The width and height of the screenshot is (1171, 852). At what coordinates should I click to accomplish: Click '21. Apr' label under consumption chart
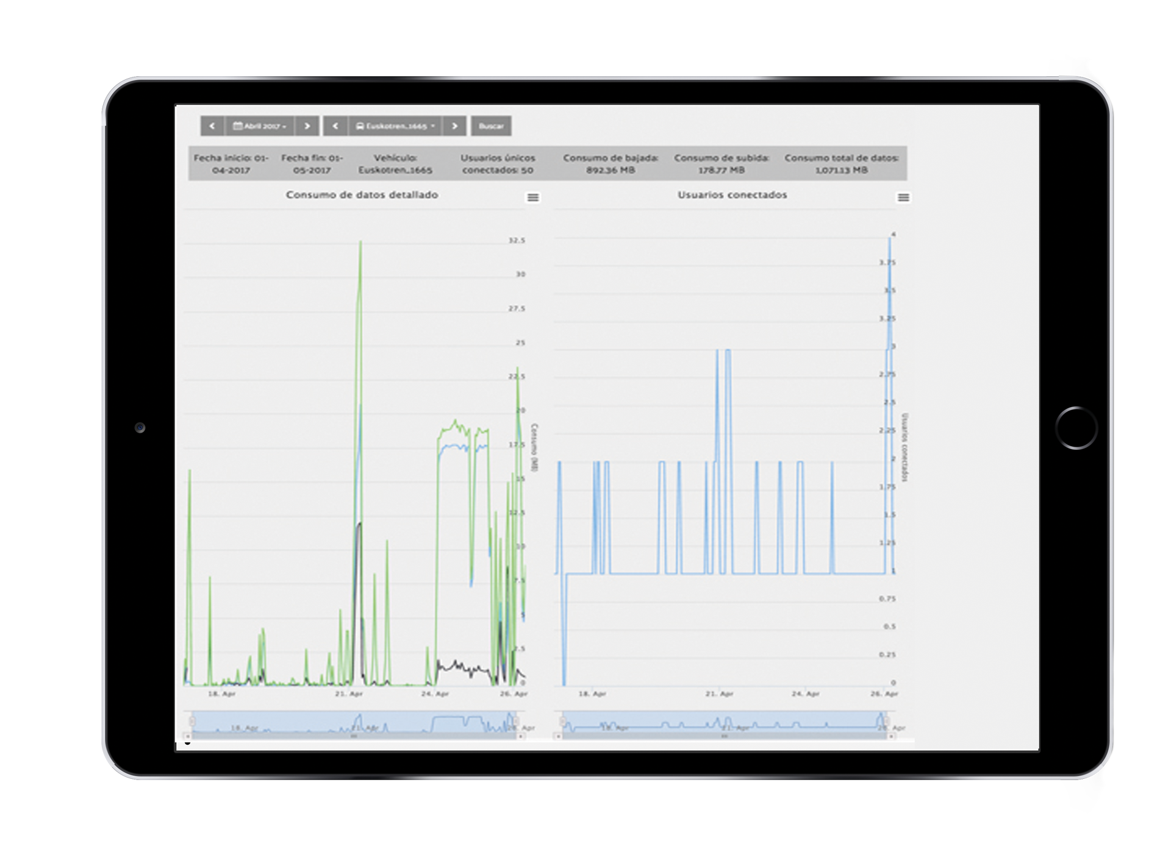(x=349, y=694)
